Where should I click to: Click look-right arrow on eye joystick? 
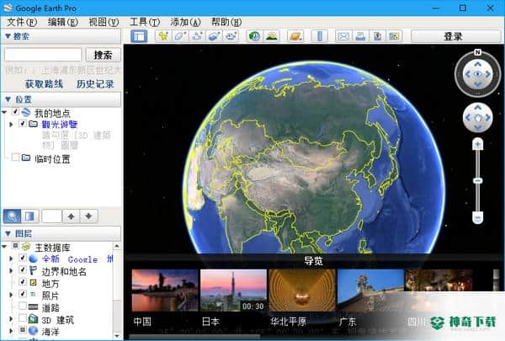(x=488, y=74)
